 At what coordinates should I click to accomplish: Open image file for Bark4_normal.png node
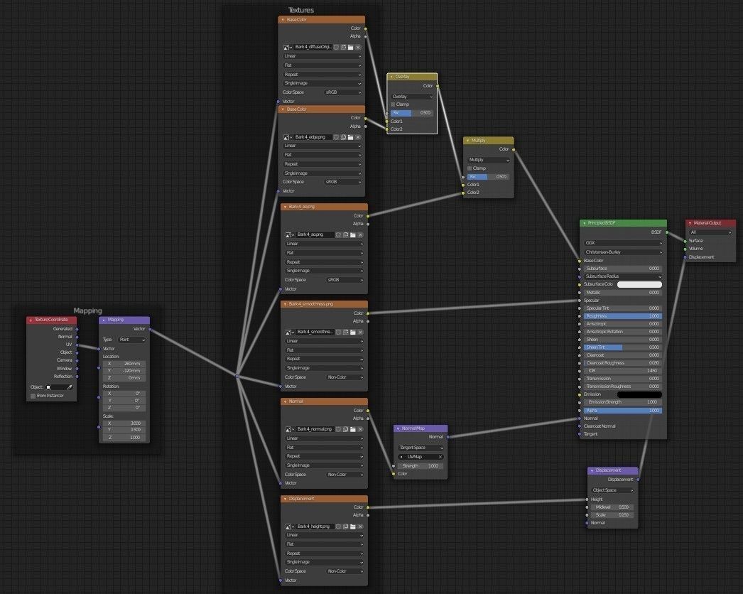tap(353, 429)
